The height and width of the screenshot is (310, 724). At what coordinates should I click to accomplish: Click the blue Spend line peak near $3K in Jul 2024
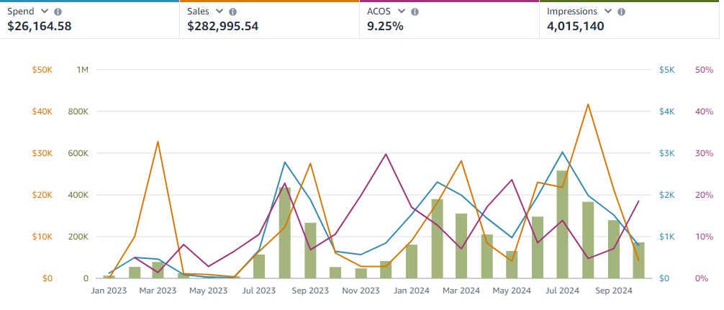[x=563, y=152]
